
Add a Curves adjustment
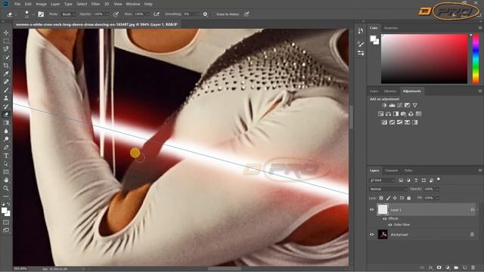(x=400, y=105)
